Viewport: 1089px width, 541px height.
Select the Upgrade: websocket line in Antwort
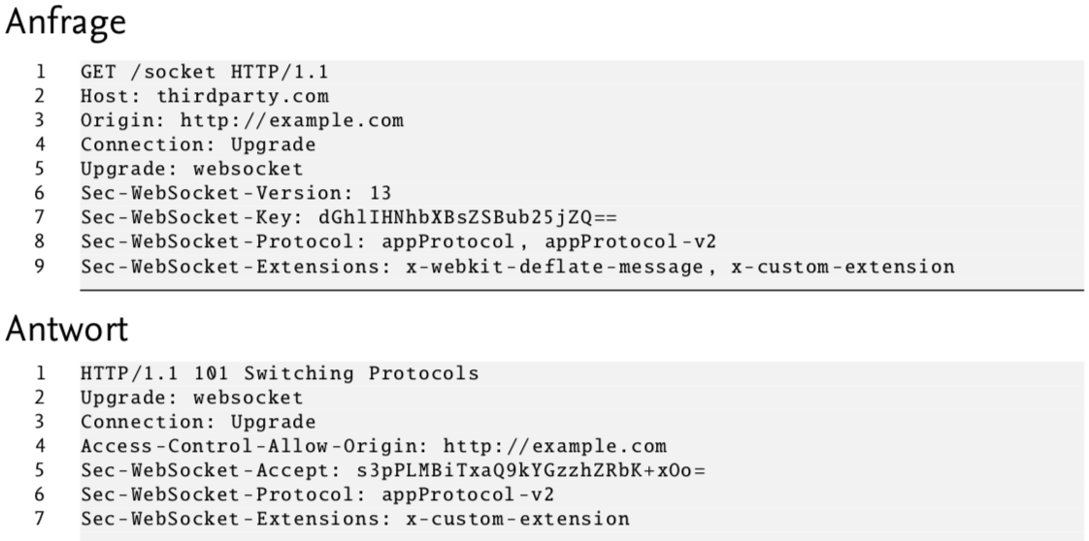(x=191, y=398)
